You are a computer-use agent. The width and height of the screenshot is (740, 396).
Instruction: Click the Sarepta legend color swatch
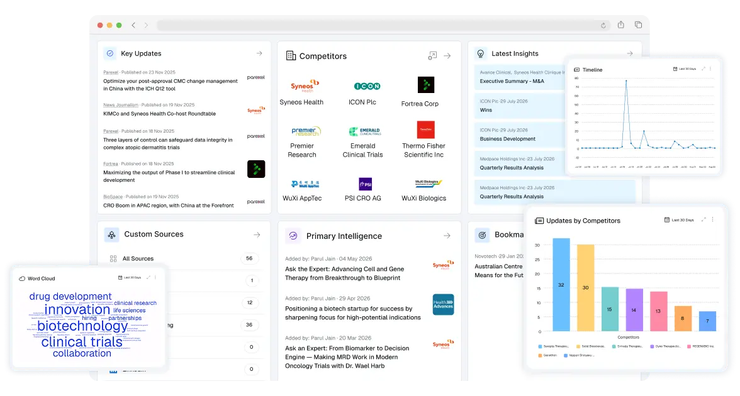tap(540, 346)
